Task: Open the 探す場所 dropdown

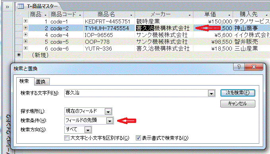Action: (x=108, y=112)
